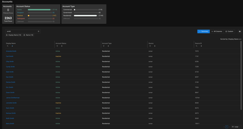Screen dimensions: 243x129
Task: Select the Government account type label
Action: 68,13
